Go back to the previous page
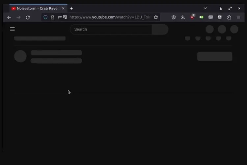The height and width of the screenshot is (165, 247). pos(9,17)
